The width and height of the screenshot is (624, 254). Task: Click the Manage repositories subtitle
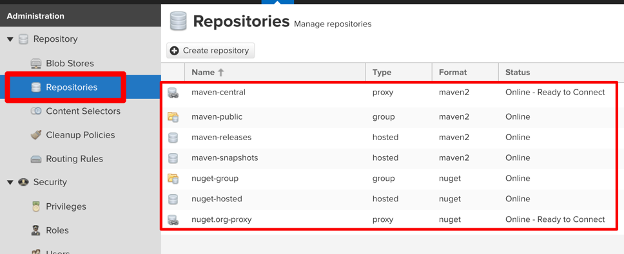coord(333,24)
